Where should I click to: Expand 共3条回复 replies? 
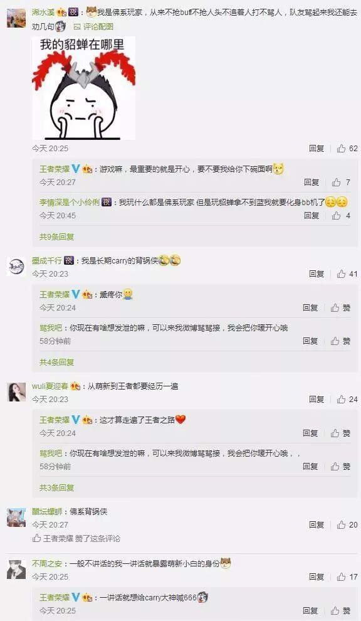56,487
